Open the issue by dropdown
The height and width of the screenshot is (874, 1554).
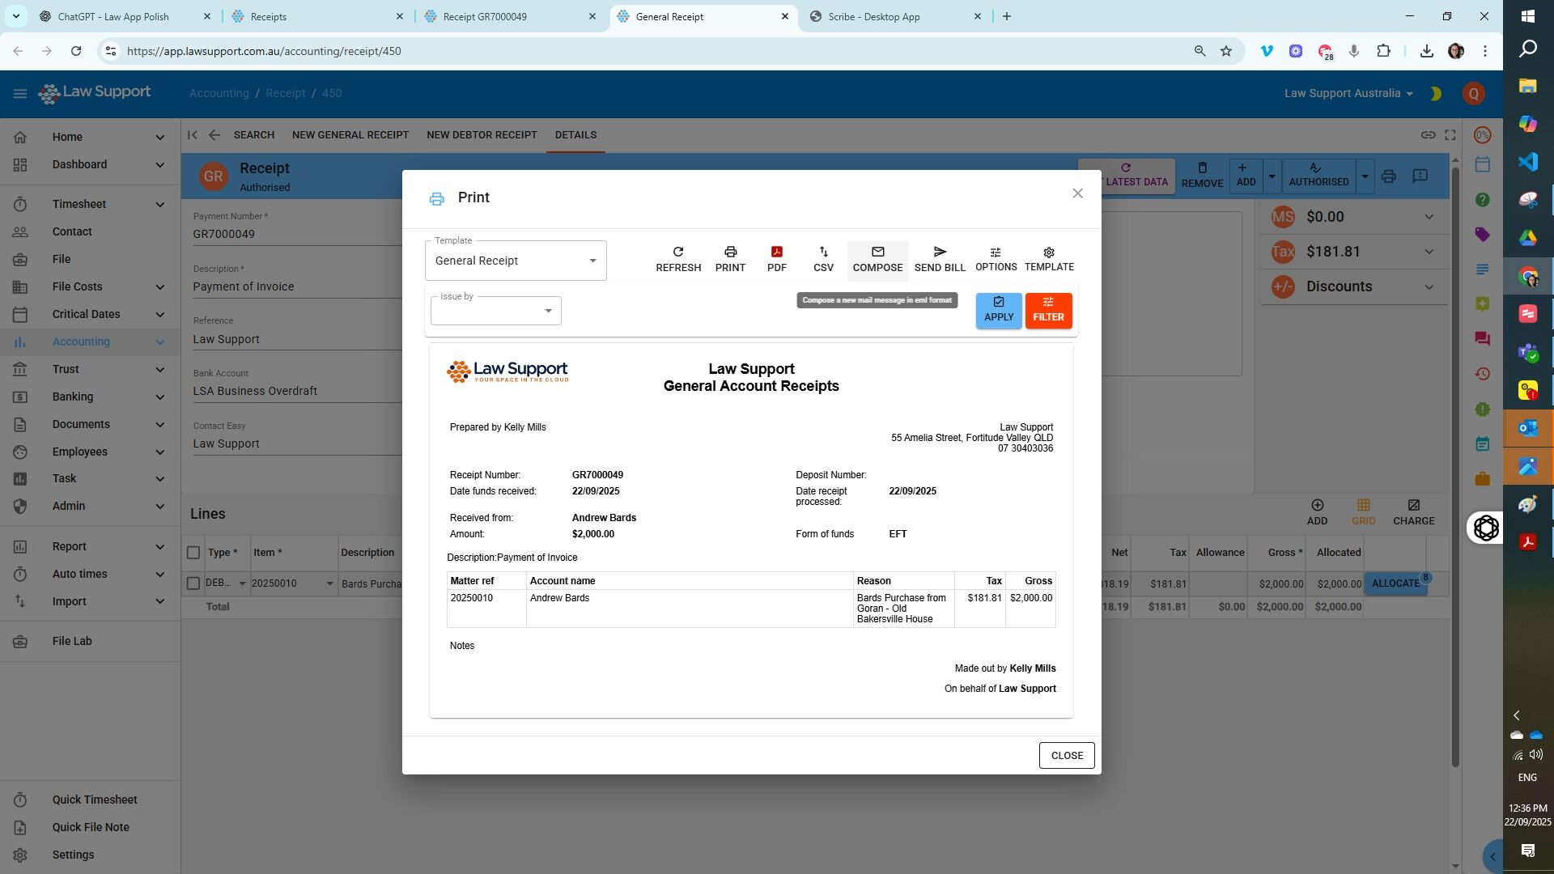click(495, 311)
